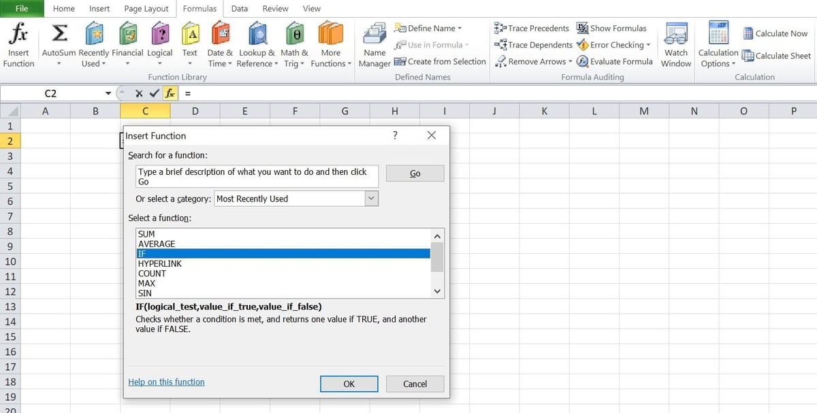Click the formula bar Enter checkmark
817x413 pixels.
pos(155,93)
